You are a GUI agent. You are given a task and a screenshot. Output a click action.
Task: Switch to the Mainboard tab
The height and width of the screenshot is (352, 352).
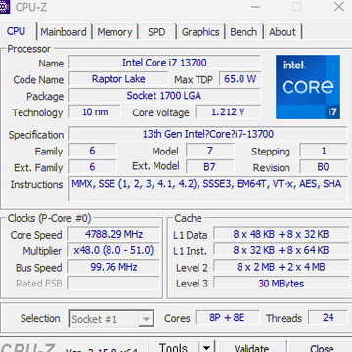point(64,32)
